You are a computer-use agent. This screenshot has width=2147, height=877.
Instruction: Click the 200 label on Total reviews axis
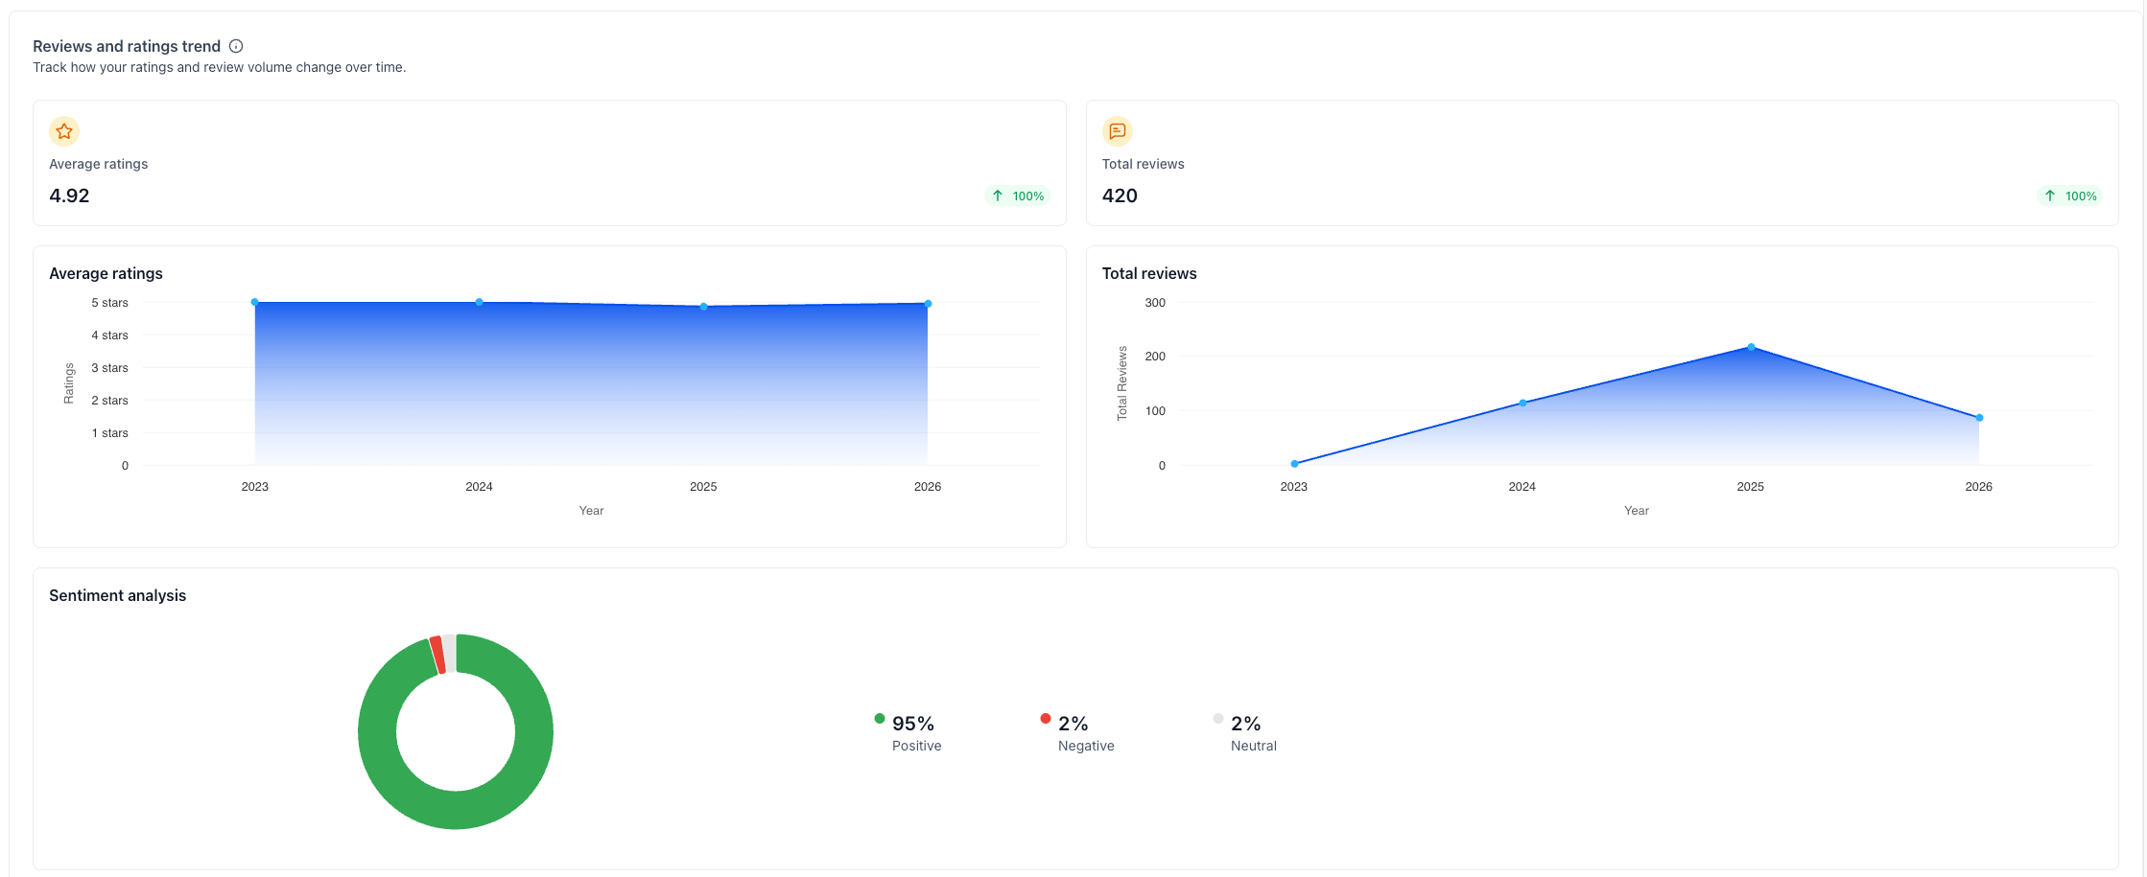coord(1155,357)
